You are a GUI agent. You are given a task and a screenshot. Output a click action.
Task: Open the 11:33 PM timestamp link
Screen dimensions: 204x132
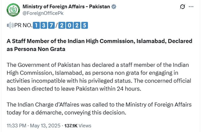pos(33,126)
